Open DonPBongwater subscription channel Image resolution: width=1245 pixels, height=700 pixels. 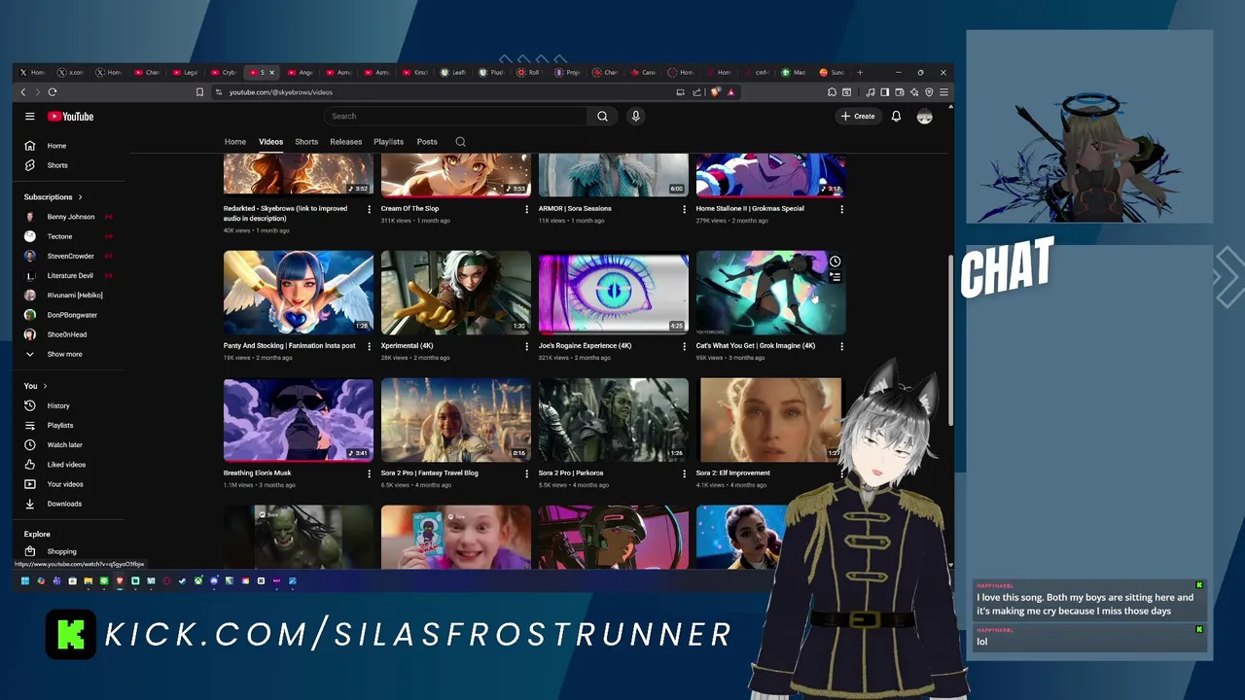(72, 315)
